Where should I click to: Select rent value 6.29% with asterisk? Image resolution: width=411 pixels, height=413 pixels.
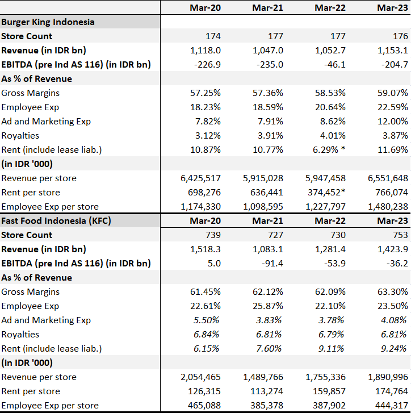pos(329,150)
